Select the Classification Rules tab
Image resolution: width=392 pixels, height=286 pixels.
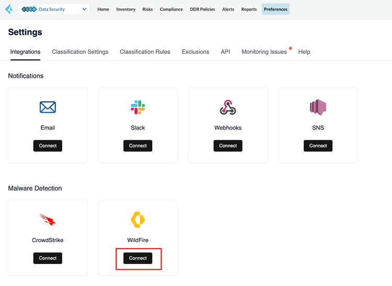[x=145, y=52]
